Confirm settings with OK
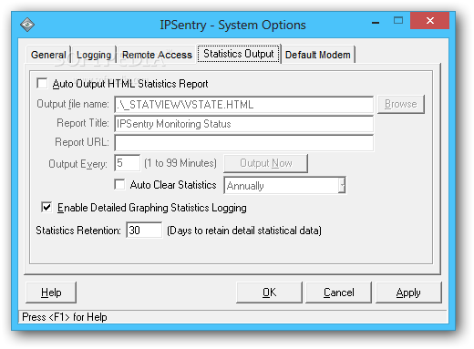 coord(269,293)
